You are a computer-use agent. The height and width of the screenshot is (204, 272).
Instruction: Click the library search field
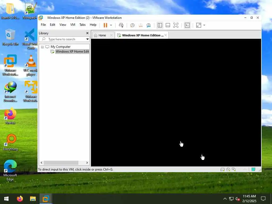64,39
